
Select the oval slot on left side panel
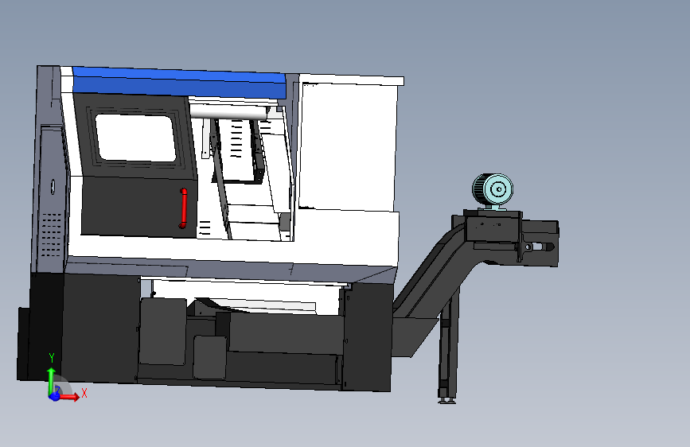tap(53, 187)
